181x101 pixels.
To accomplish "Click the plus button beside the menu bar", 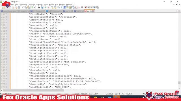I will [174, 5].
